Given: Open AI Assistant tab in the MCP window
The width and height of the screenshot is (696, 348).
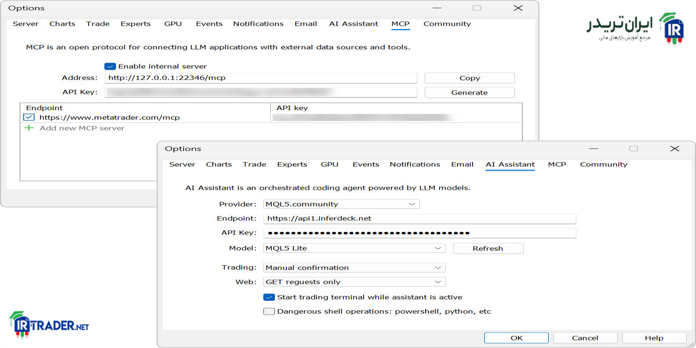Looking at the screenshot, I should [x=353, y=24].
